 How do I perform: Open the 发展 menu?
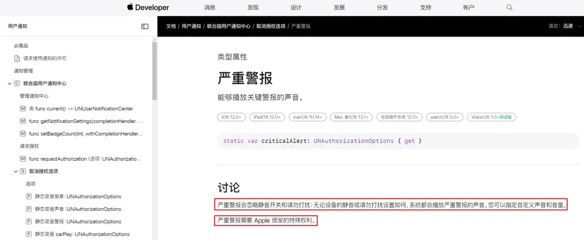point(339,8)
